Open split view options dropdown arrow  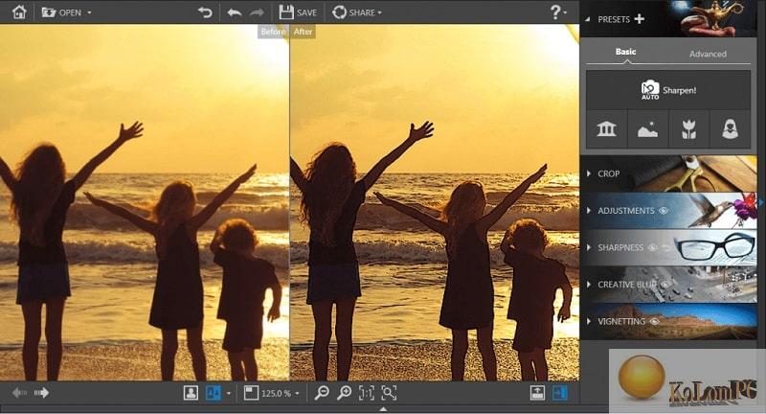pos(229,393)
